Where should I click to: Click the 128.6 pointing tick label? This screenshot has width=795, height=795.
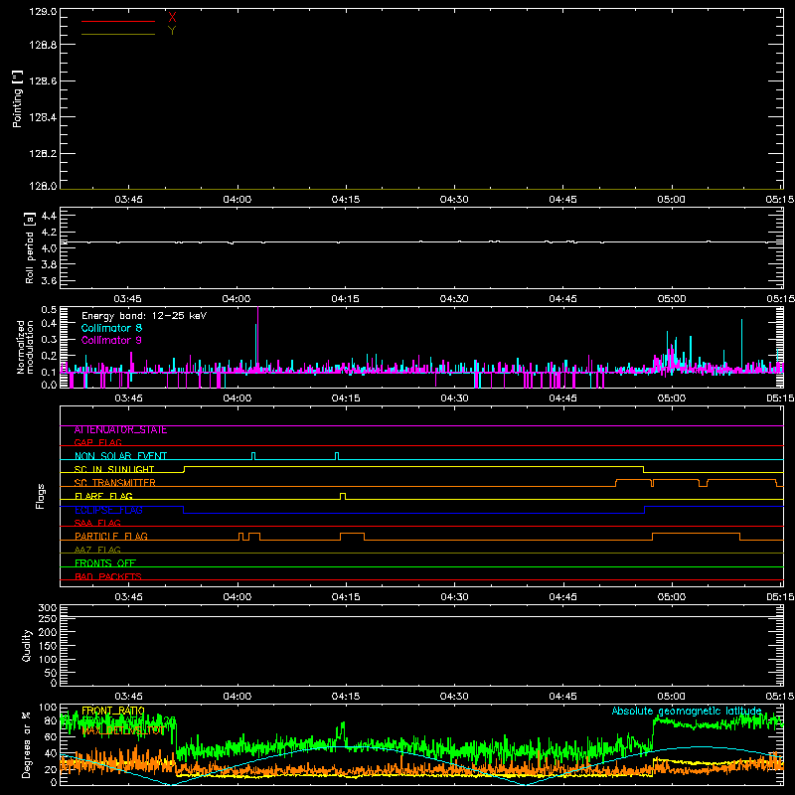(x=43, y=81)
